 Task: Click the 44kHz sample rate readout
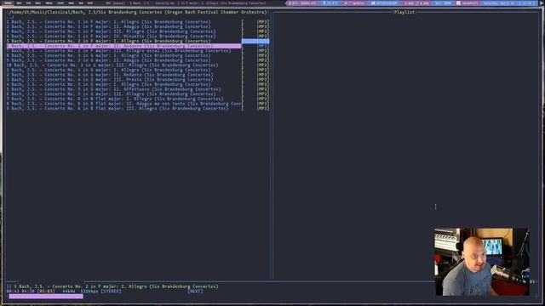pyautogui.click(x=69, y=292)
